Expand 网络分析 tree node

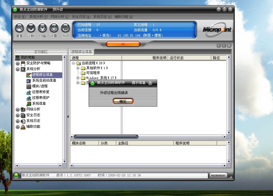(x=18, y=110)
